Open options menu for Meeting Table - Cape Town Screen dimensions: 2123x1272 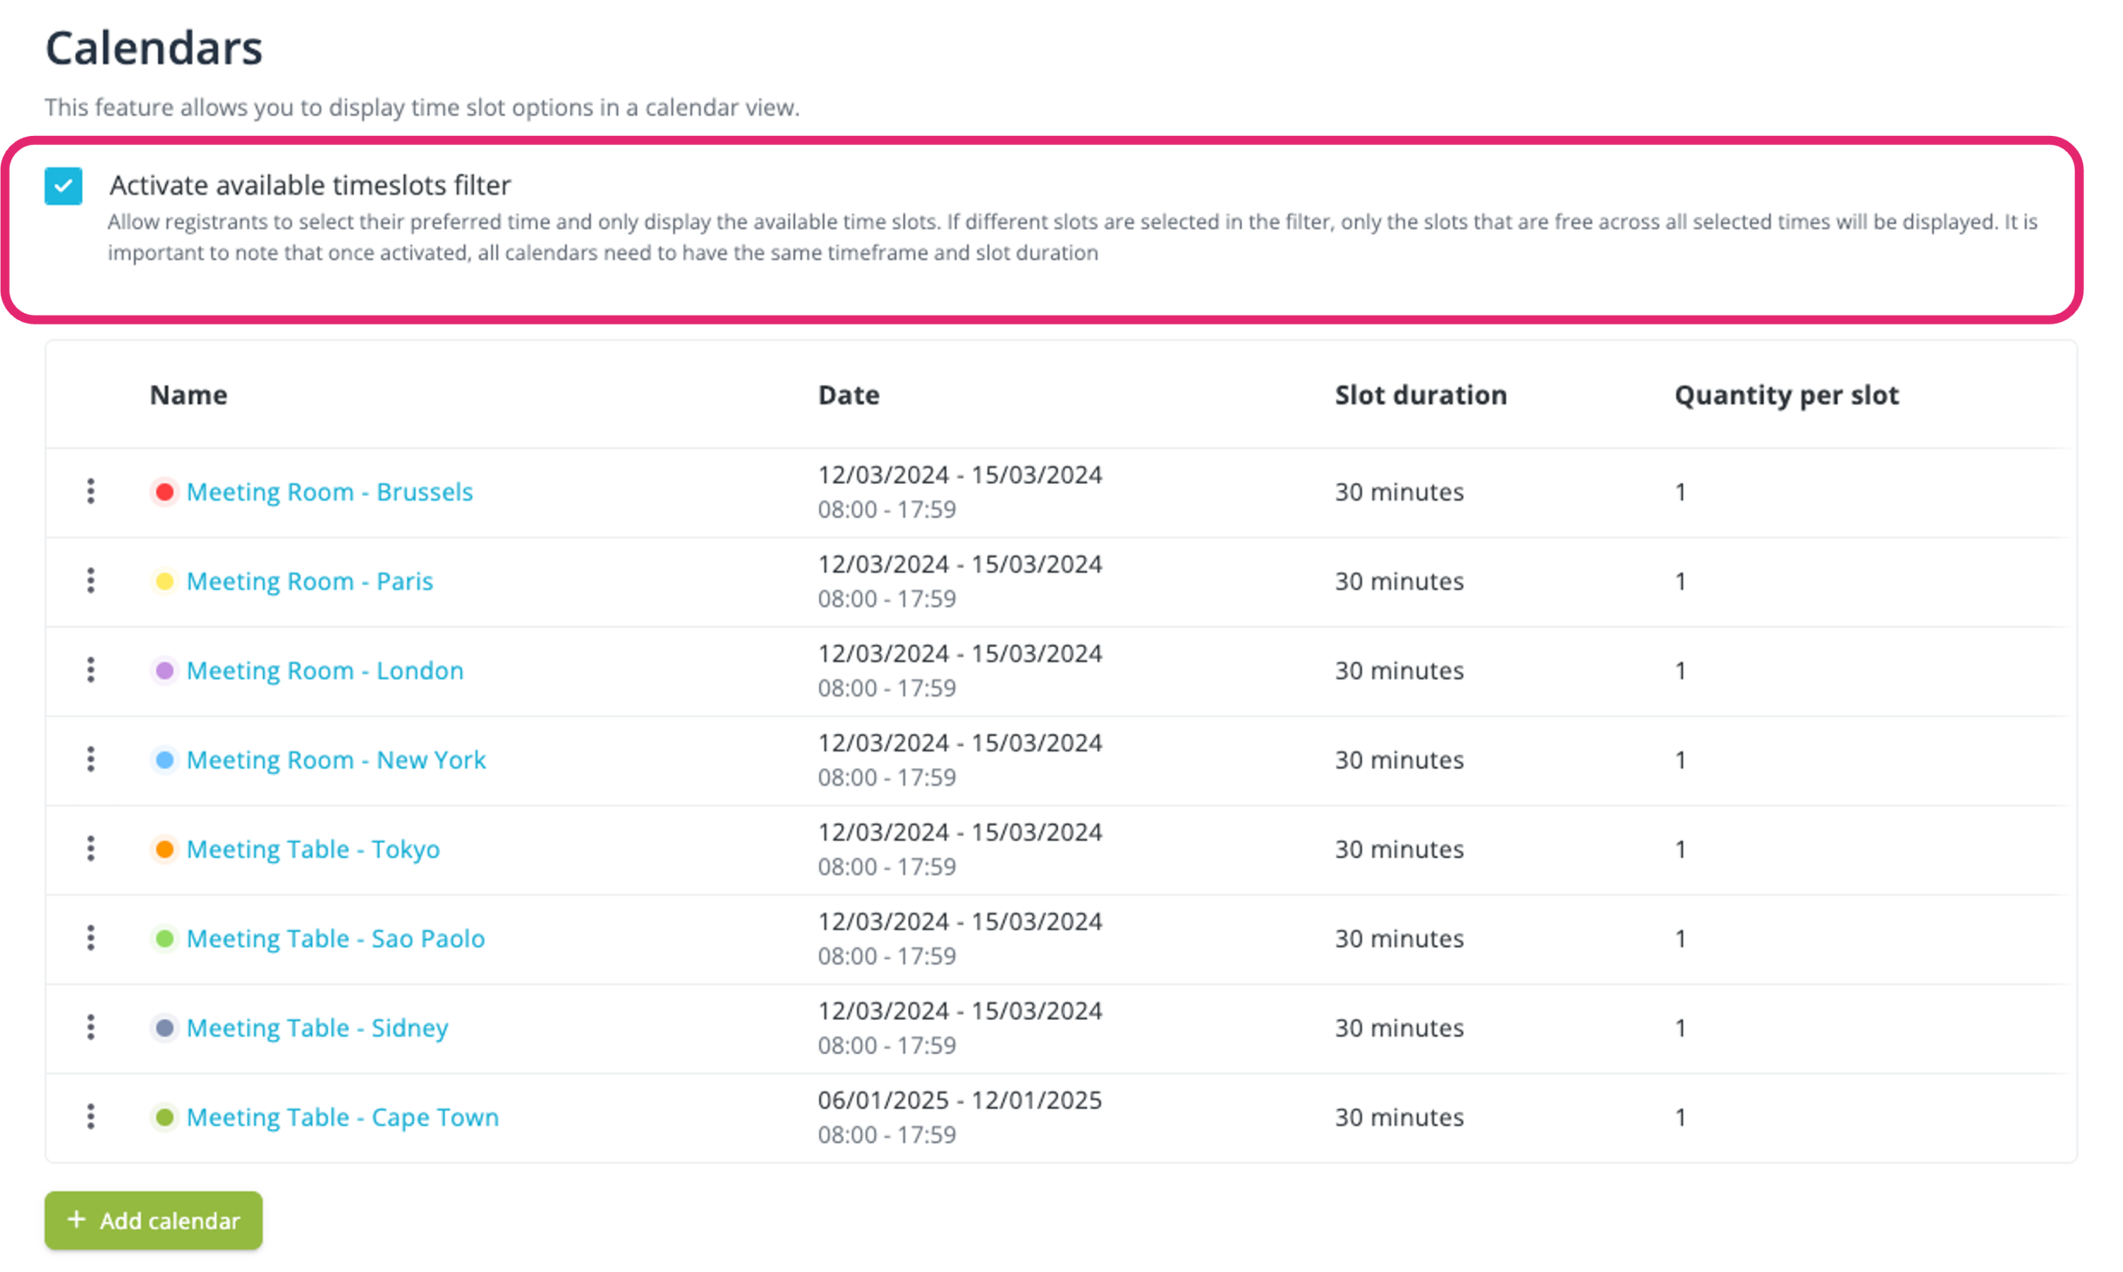pos(91,1117)
